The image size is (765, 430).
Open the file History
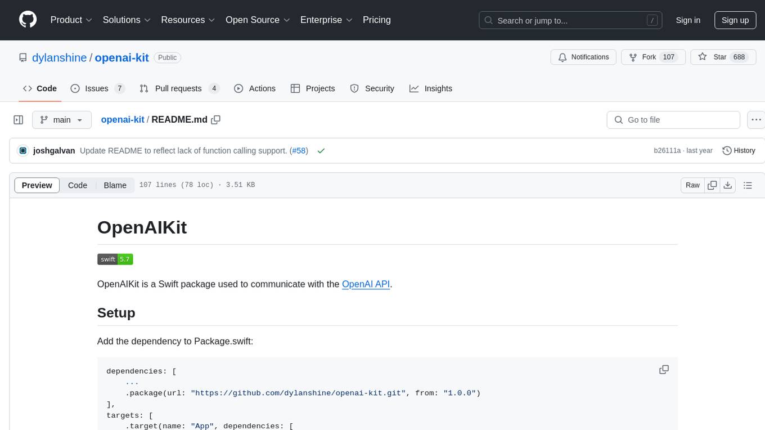click(x=739, y=150)
